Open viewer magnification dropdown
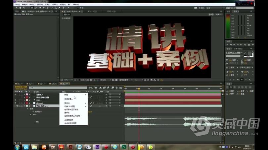The image size is (268, 150). point(68,80)
